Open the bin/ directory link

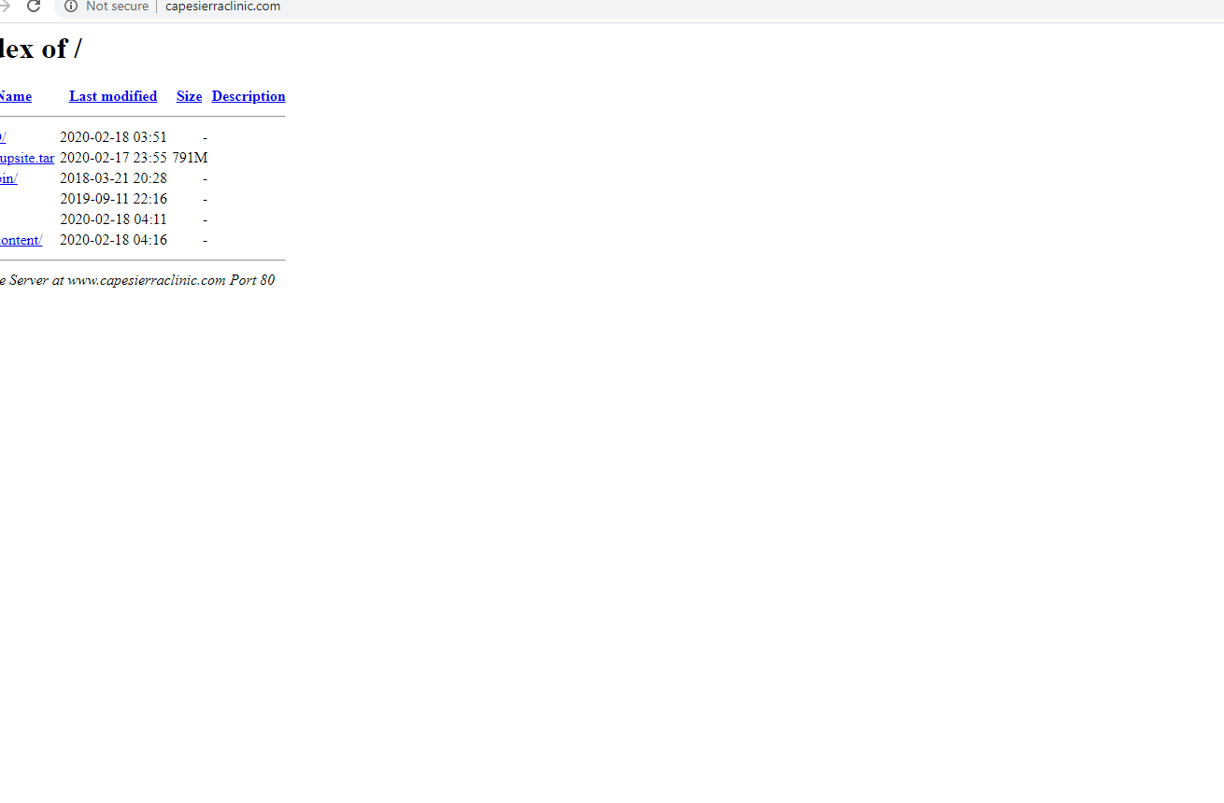coord(8,178)
